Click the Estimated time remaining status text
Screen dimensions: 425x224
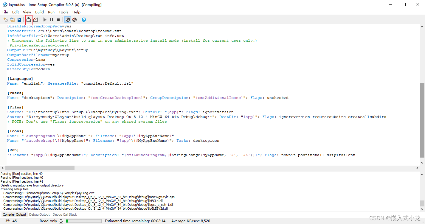tap(136, 221)
